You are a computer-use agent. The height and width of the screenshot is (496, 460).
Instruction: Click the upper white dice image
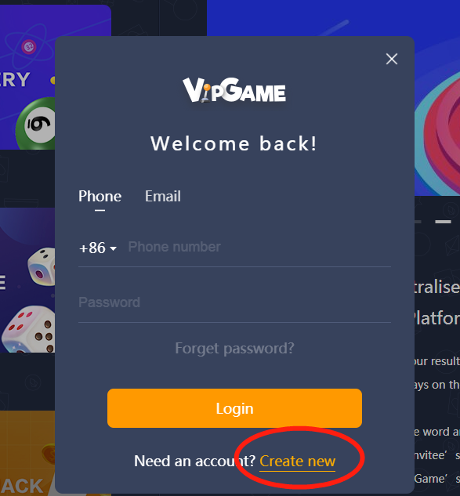tap(42, 266)
